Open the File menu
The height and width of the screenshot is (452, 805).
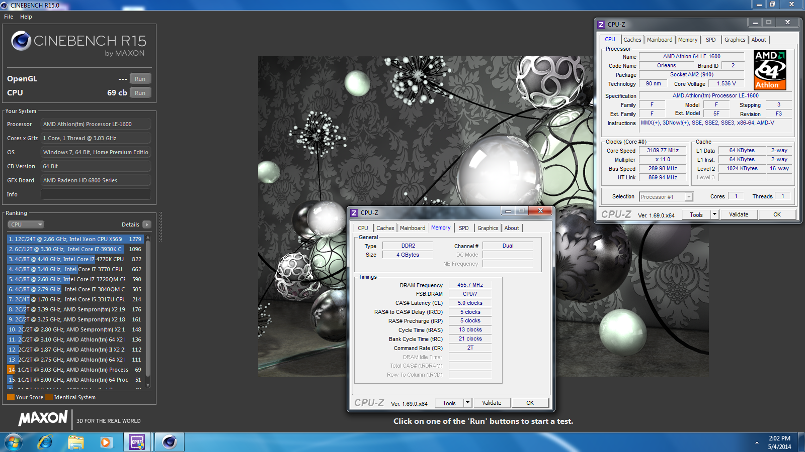[x=9, y=17]
